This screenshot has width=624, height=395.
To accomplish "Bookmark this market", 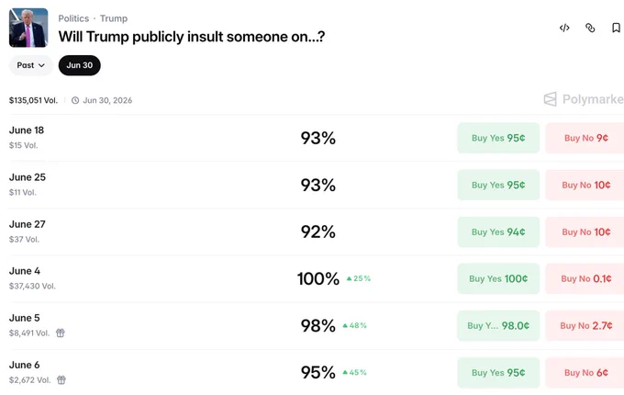I will coord(616,28).
